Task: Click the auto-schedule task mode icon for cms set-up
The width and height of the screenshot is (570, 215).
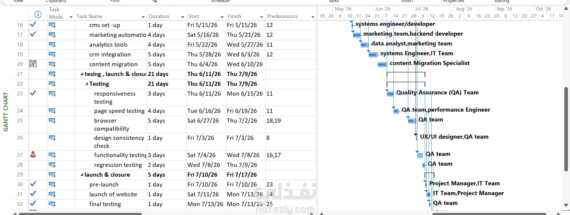Action: click(x=52, y=25)
